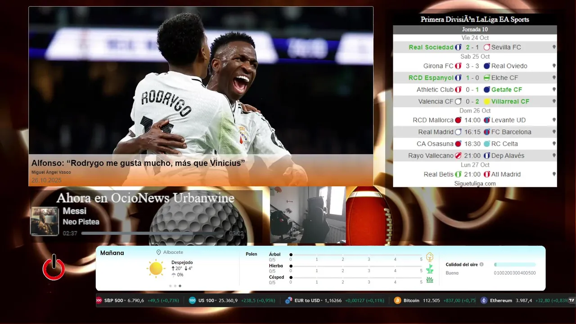The image size is (576, 324).
Task: Click the Girona FC 3 - 3 score
Action: pos(472,66)
